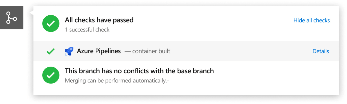Click the git merge icon button
Image resolution: width=347 pixels, height=104 pixels.
coord(12,18)
